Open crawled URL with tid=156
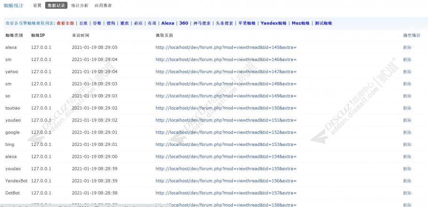 coord(226,181)
